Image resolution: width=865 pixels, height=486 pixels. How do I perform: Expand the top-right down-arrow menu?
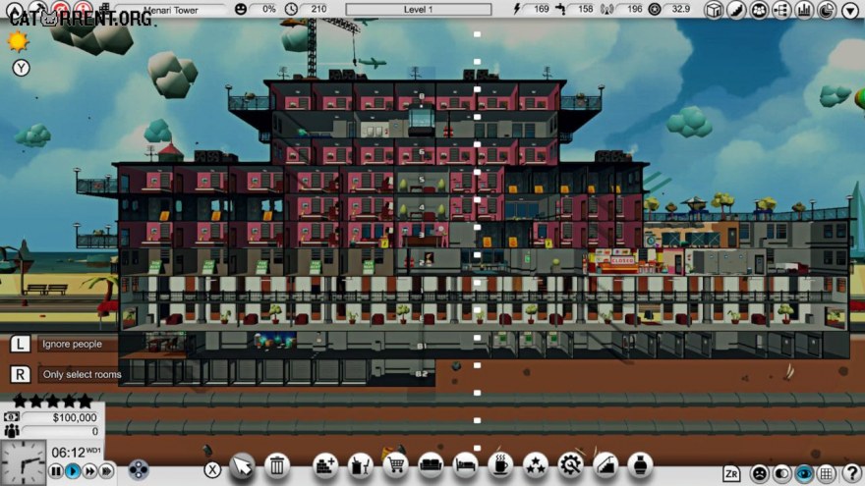coord(850,10)
